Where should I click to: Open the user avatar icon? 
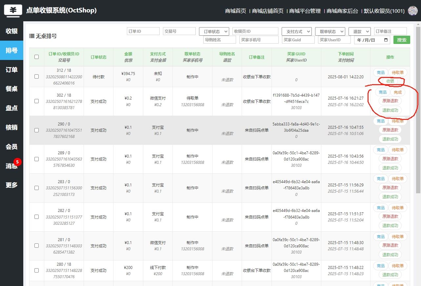pos(412,11)
